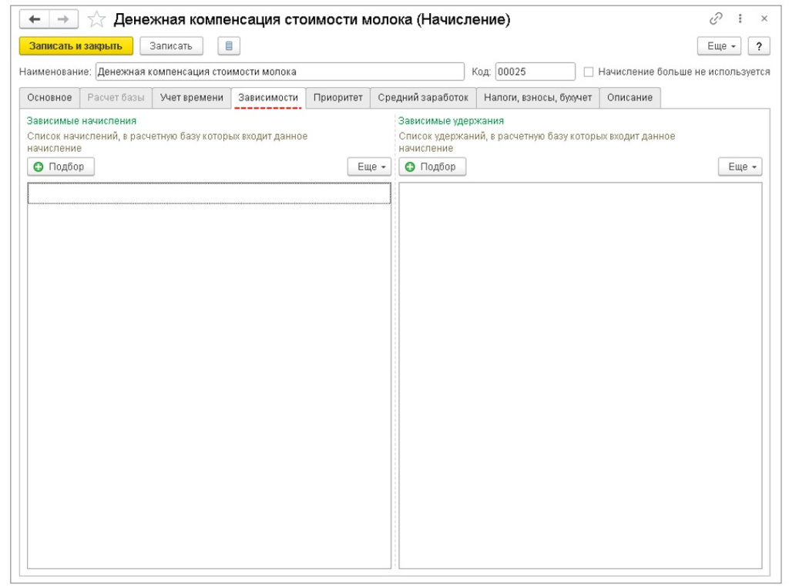Select the 'Зависимости' tab
The image size is (789, 588).
[x=268, y=98]
